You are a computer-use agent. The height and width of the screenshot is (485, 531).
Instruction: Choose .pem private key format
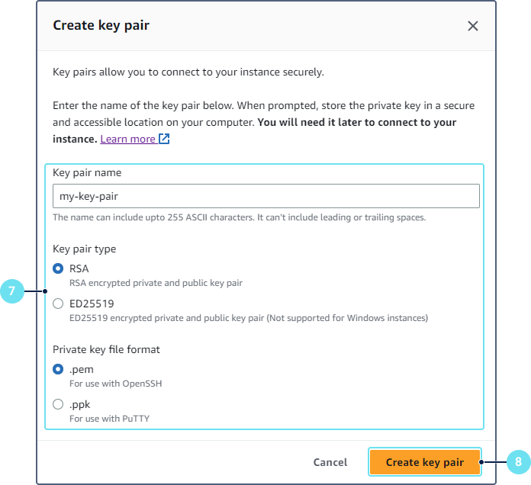point(58,369)
